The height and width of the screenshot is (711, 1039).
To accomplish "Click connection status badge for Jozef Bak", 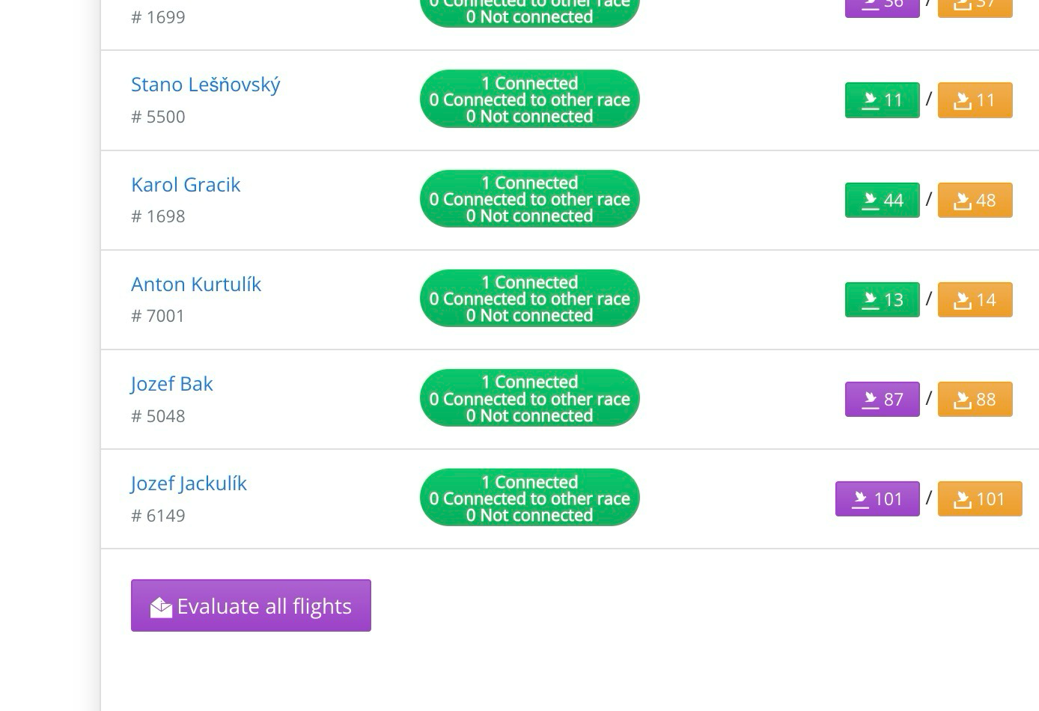I will click(x=529, y=398).
